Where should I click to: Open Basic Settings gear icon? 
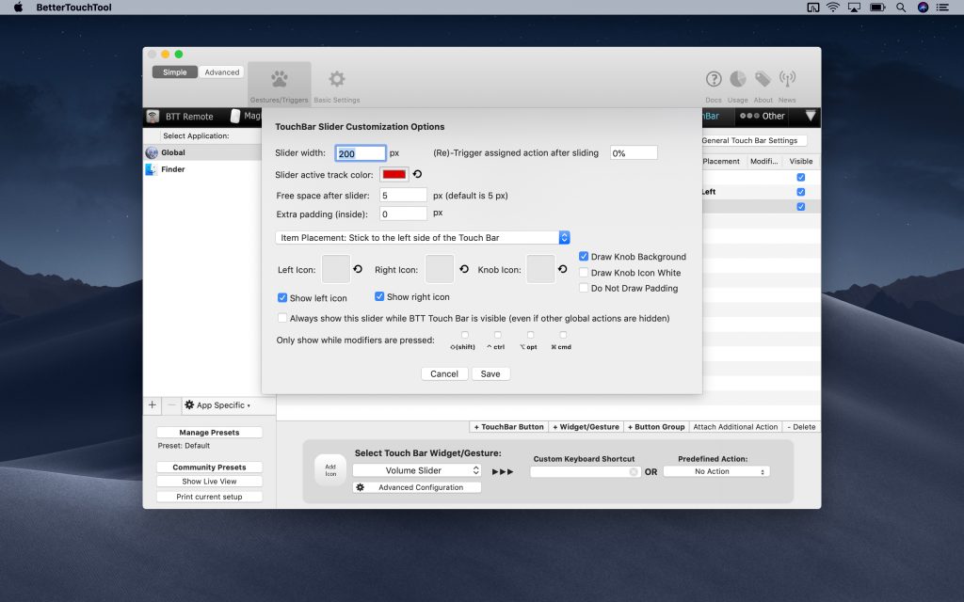pyautogui.click(x=337, y=79)
